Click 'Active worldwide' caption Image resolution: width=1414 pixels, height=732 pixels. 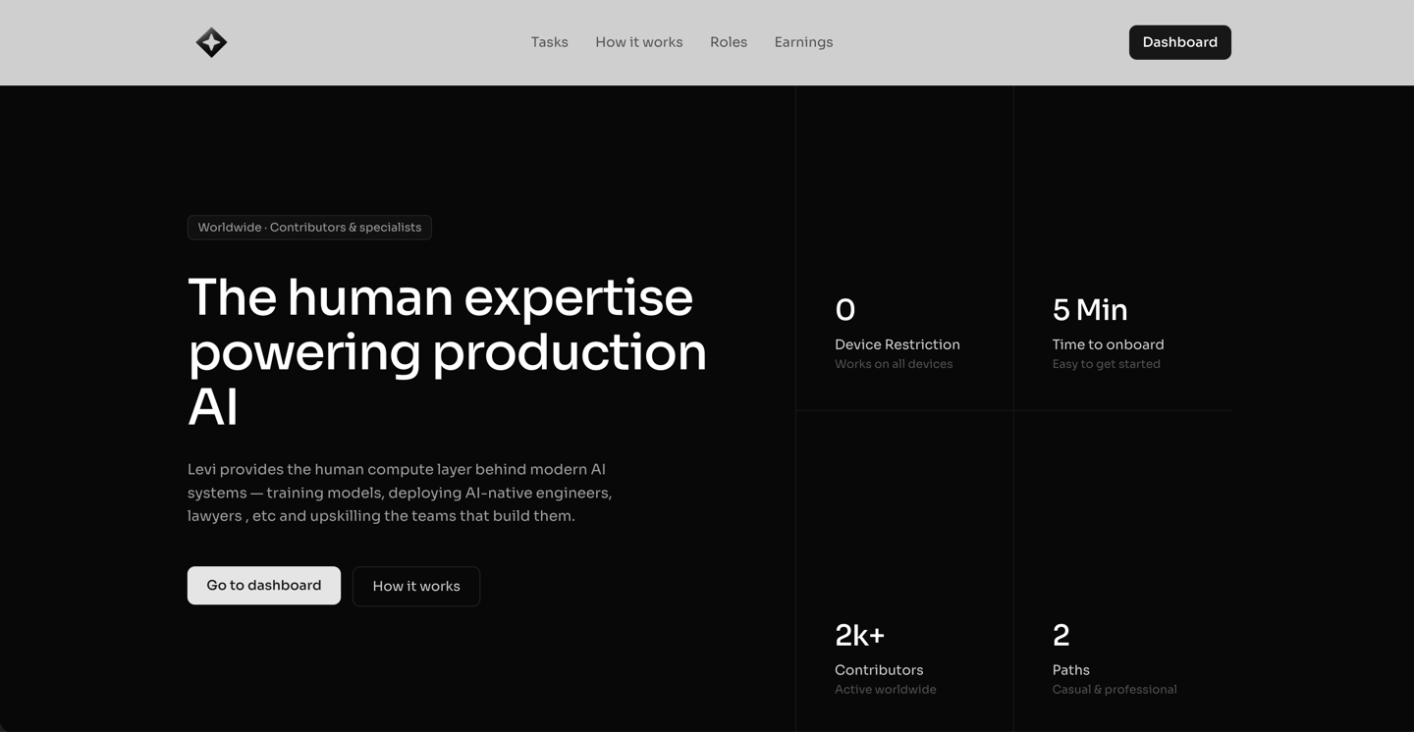click(x=886, y=690)
